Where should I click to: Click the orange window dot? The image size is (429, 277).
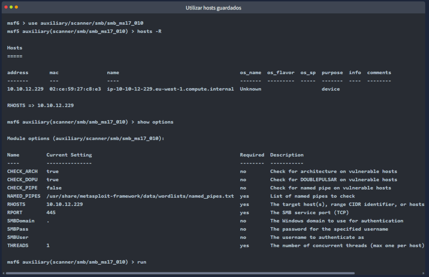(16, 7)
